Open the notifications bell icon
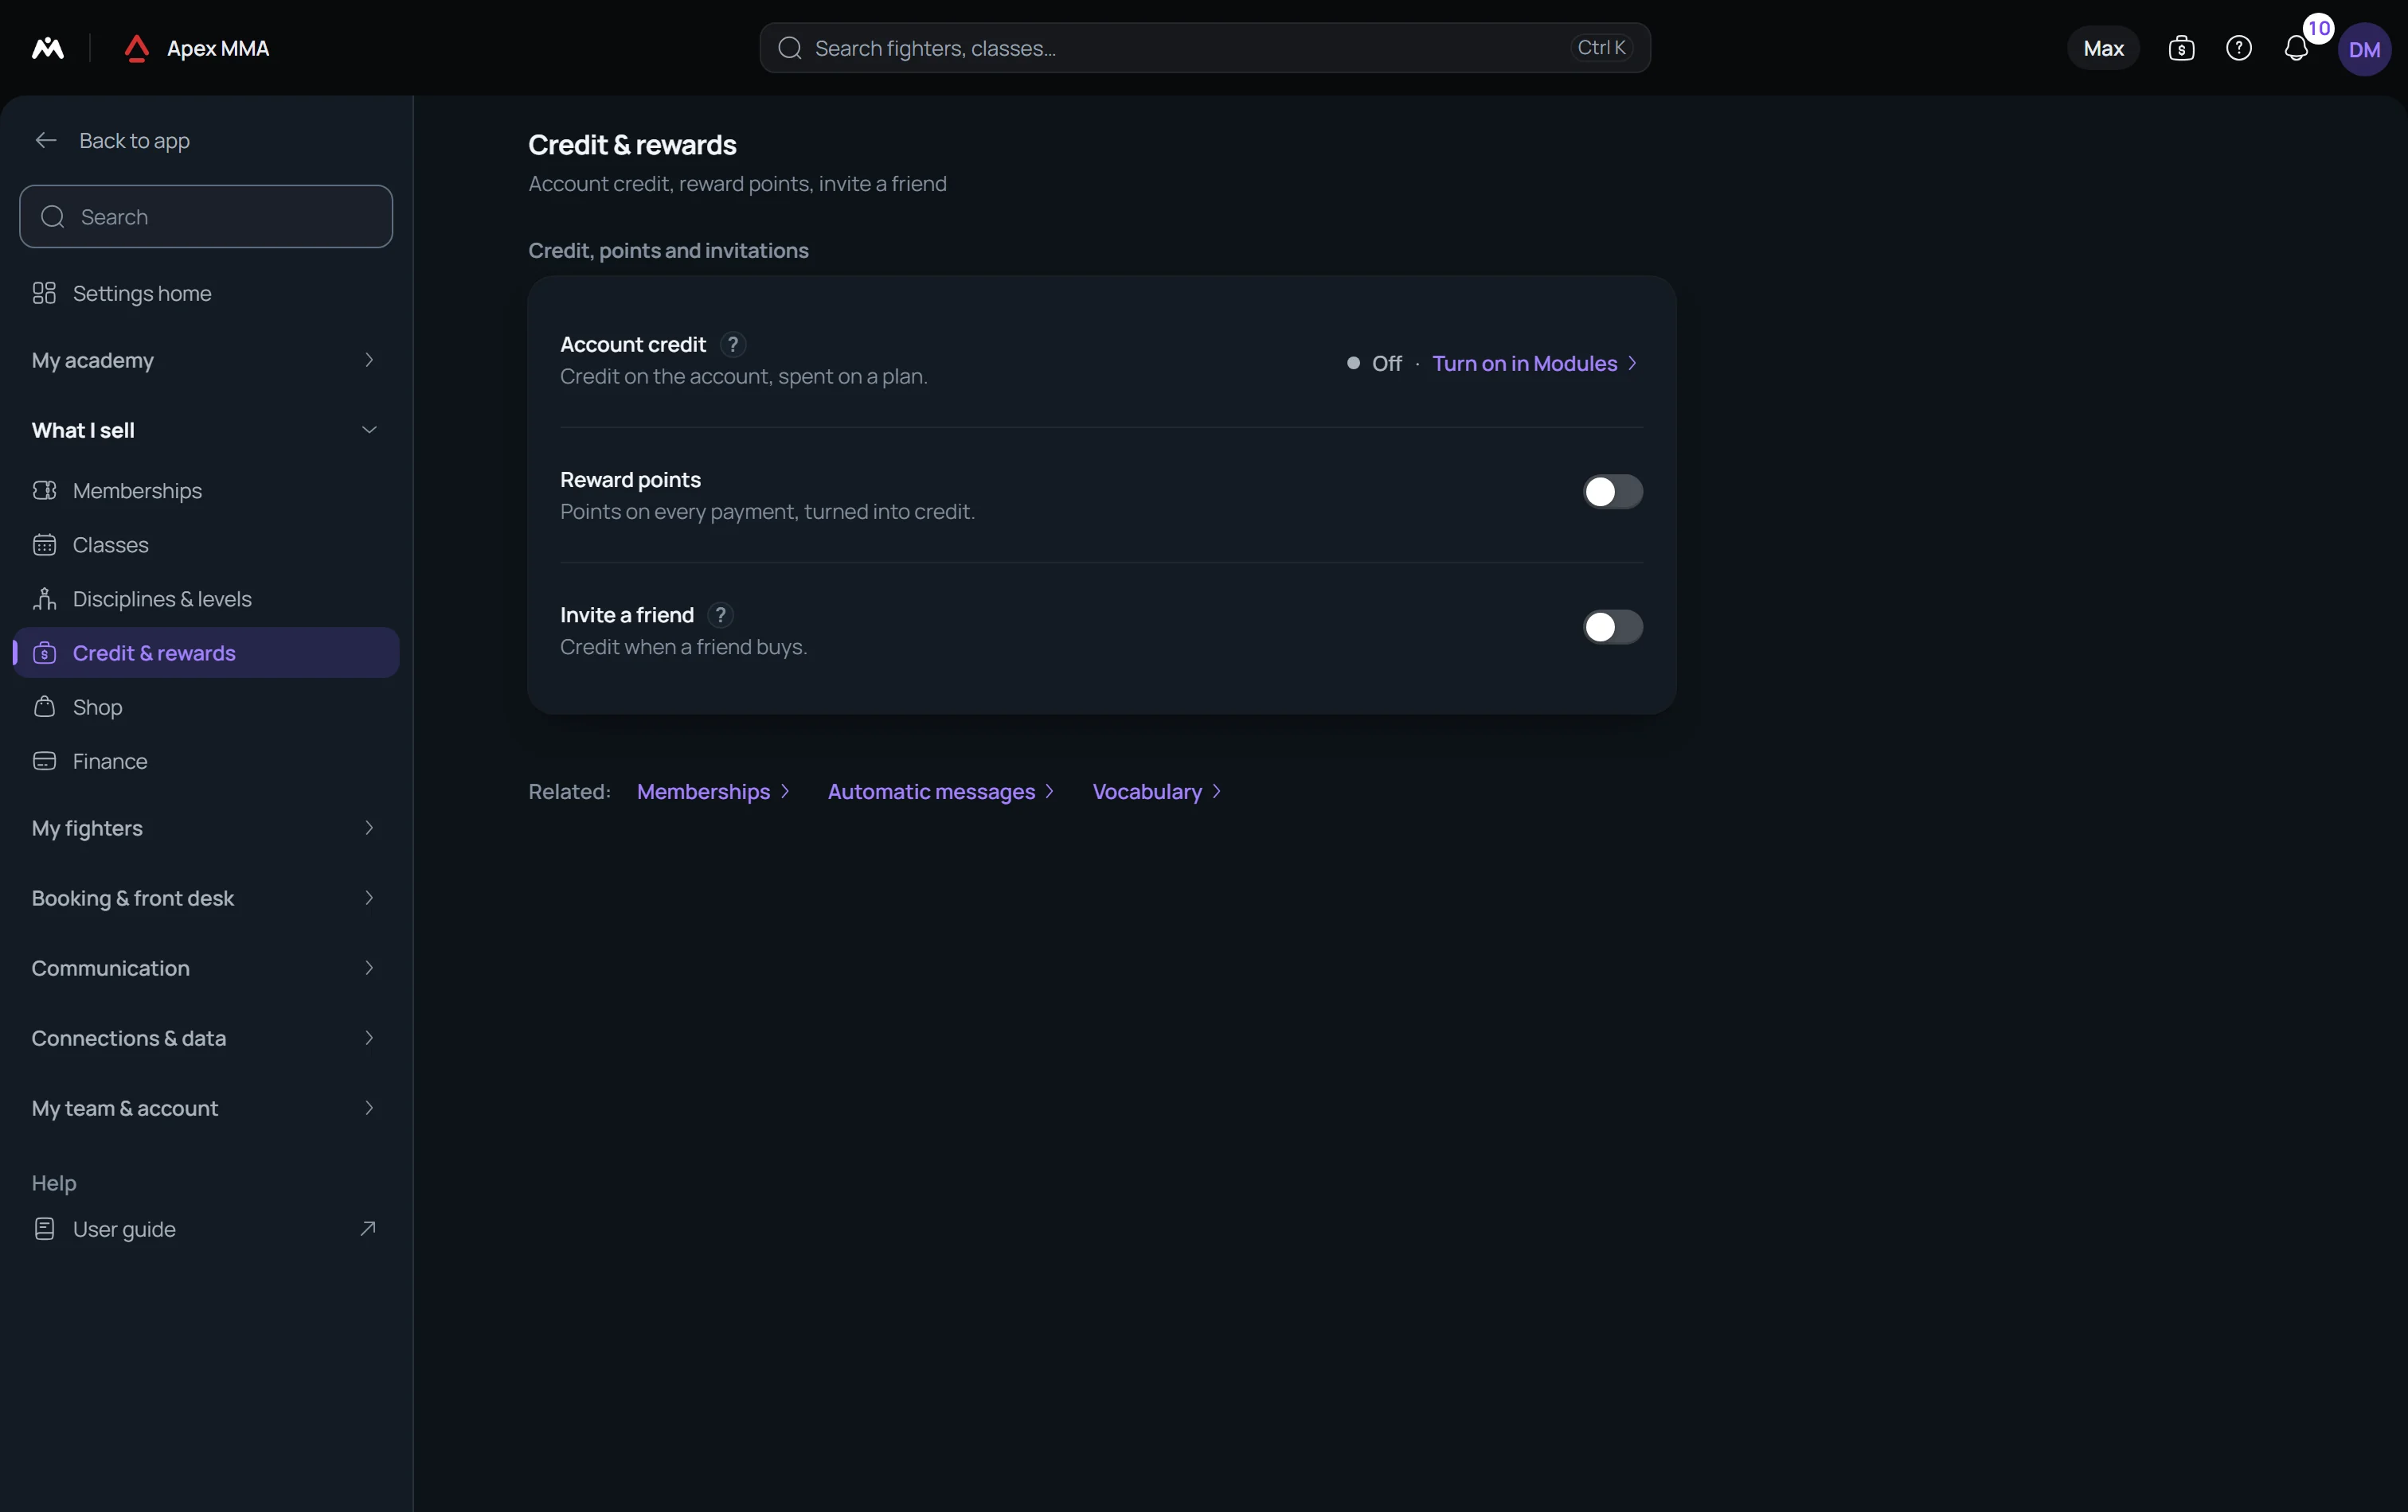 [x=2296, y=48]
